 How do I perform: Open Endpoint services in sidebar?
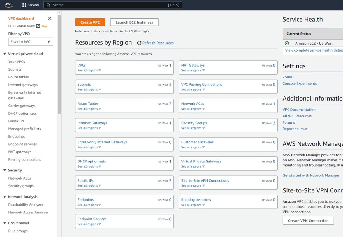22,144
